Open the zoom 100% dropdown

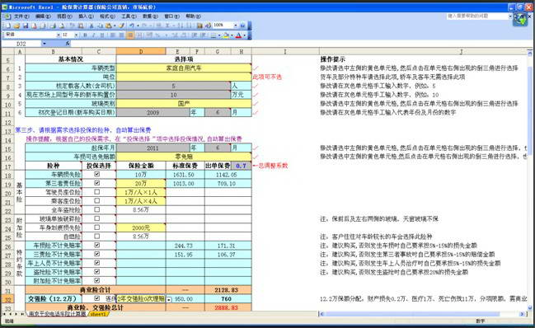point(236,26)
